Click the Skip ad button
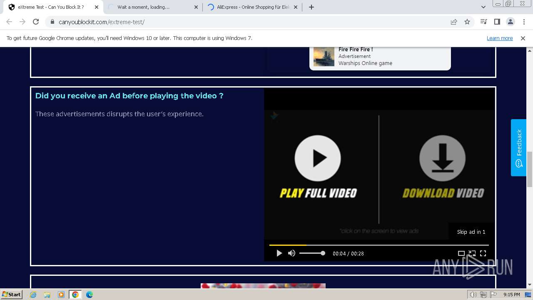533x300 pixels. 471,232
